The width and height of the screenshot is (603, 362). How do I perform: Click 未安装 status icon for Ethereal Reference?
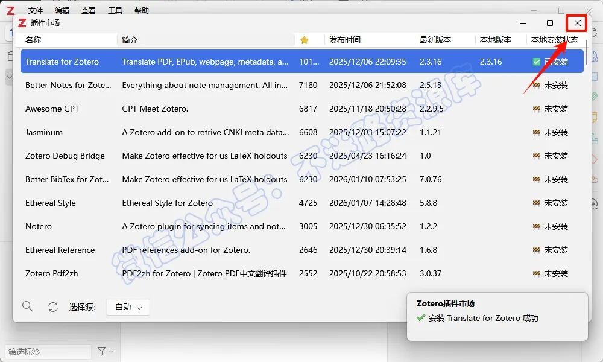tap(537, 250)
